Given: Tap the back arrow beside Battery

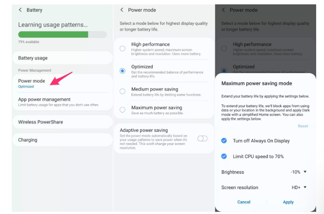Looking at the screenshot, I should click(x=20, y=10).
